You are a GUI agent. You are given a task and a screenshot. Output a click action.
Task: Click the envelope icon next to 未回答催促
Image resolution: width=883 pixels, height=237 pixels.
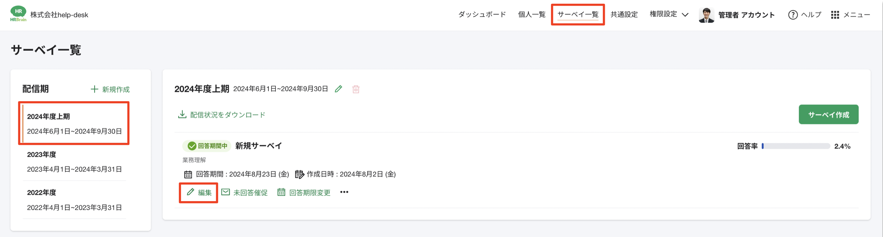225,192
